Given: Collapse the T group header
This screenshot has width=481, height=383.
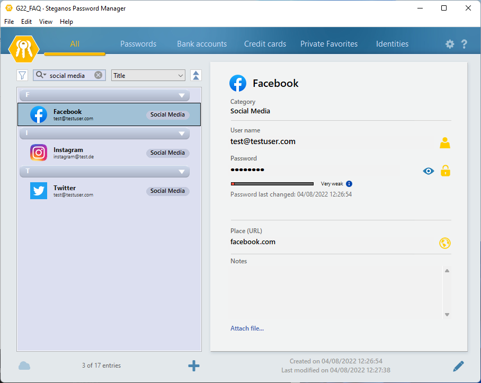Looking at the screenshot, I should [182, 172].
